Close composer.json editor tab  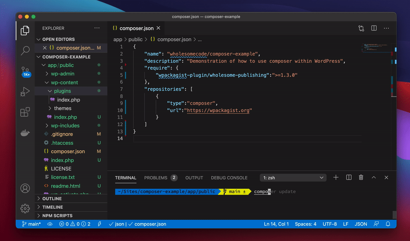[x=159, y=28]
